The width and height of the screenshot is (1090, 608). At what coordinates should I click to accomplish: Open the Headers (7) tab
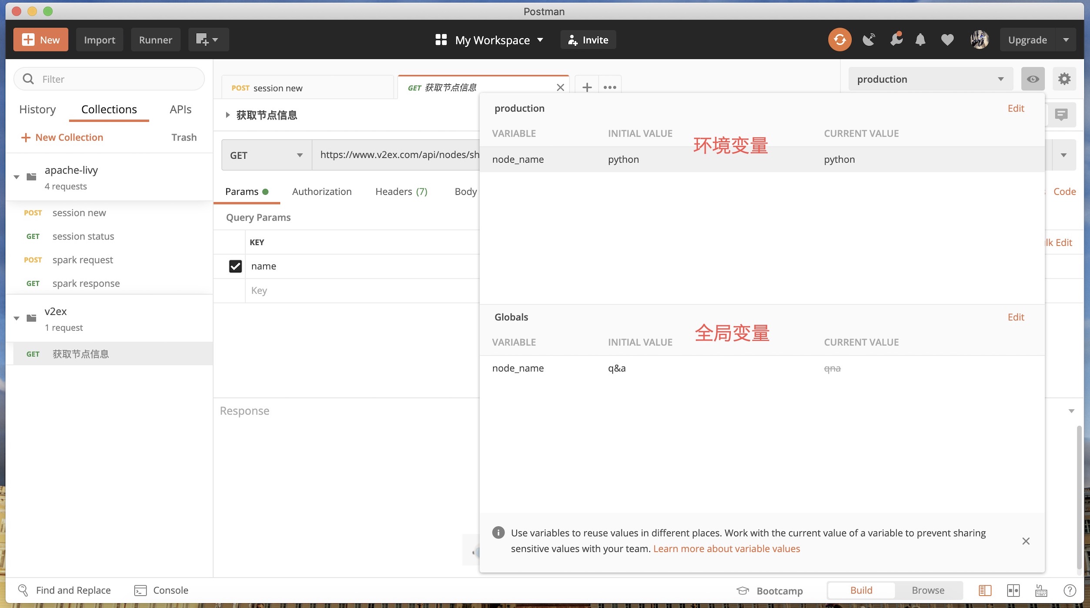pos(401,191)
